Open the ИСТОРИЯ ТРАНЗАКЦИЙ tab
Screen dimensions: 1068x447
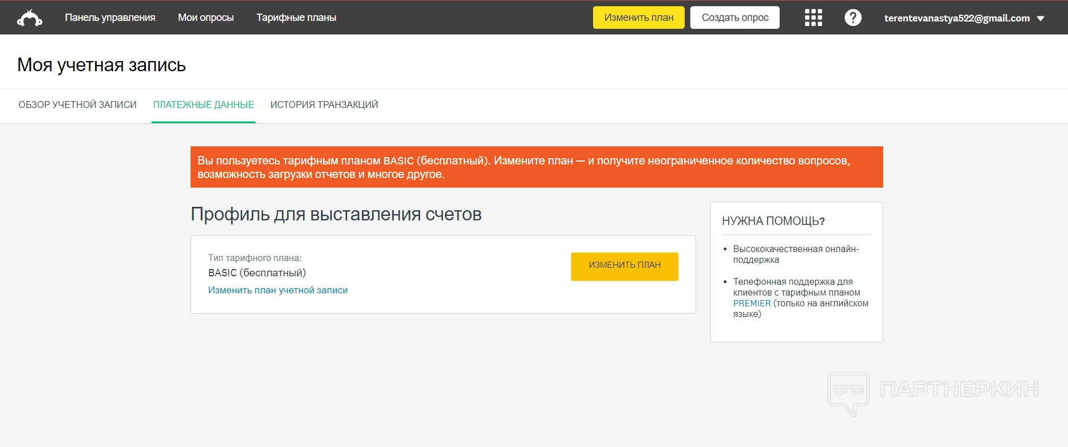point(324,105)
